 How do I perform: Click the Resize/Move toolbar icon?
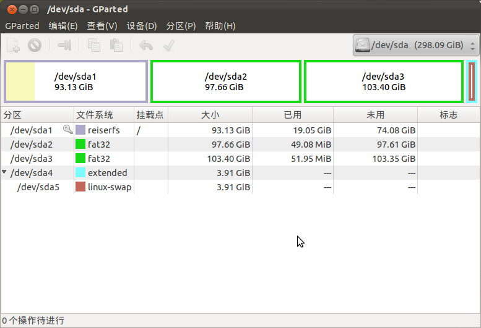point(64,45)
